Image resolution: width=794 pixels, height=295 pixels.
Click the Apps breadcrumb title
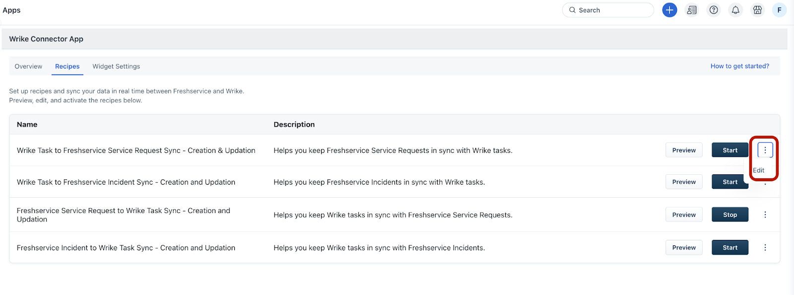(11, 10)
